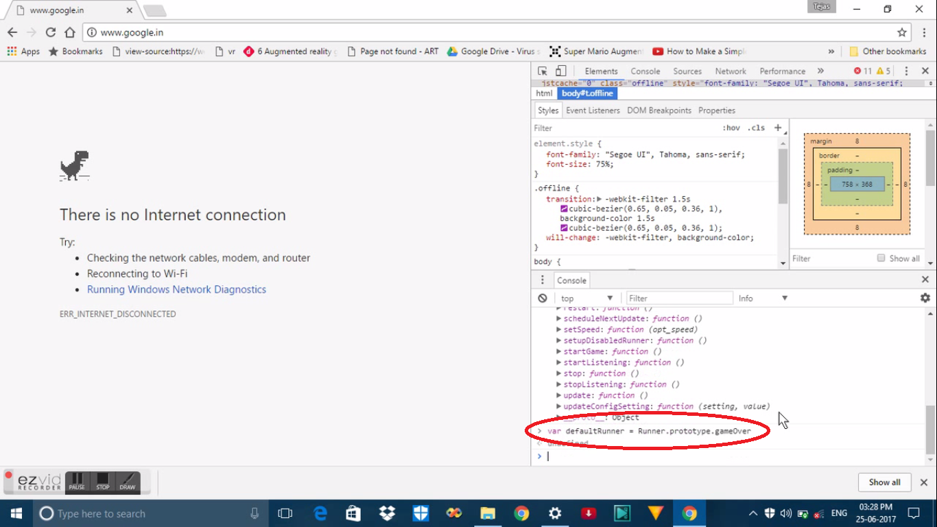The height and width of the screenshot is (527, 937).
Task: Click the microphone icon in search box
Action: point(254,513)
